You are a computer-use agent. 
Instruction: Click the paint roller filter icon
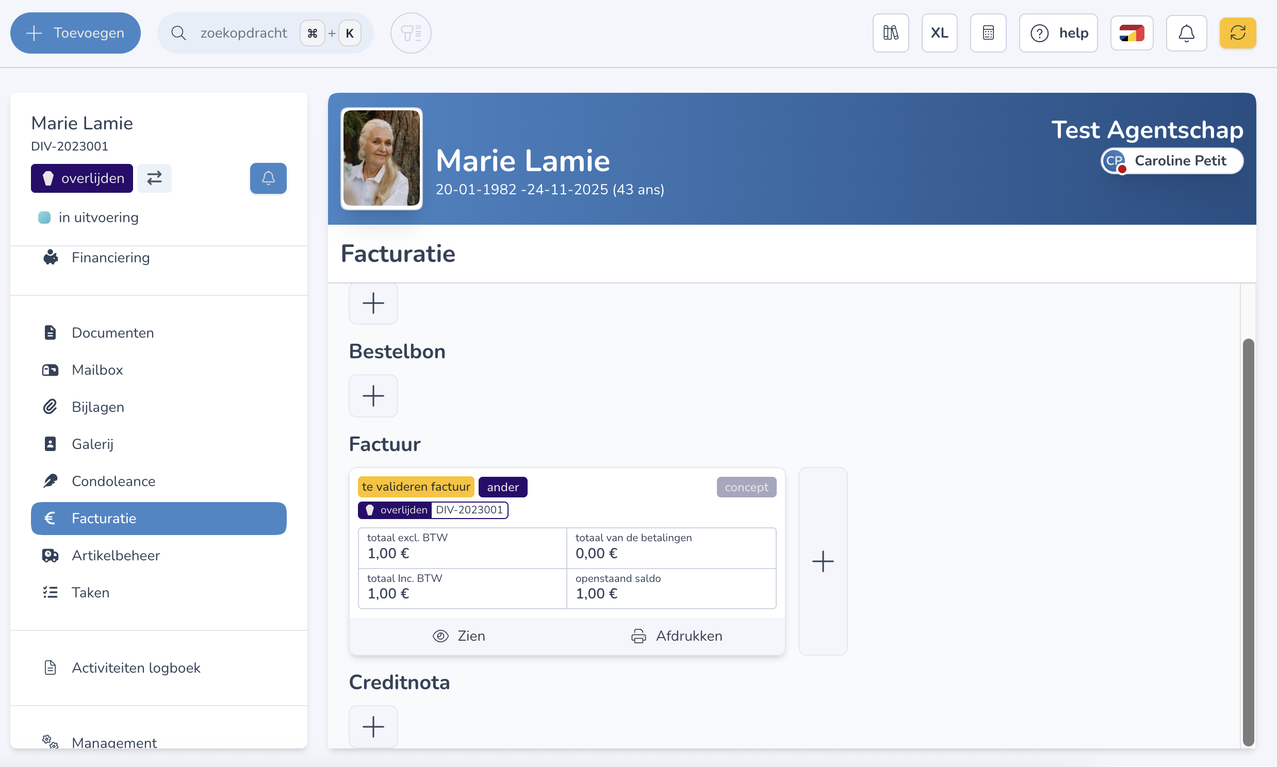tap(411, 33)
